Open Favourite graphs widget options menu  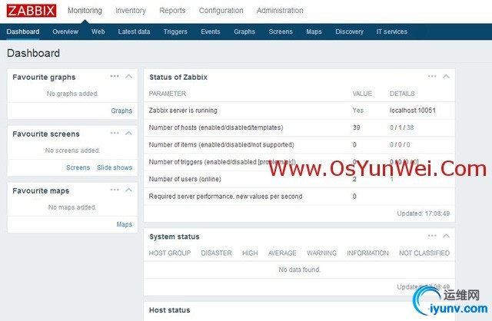coord(115,76)
